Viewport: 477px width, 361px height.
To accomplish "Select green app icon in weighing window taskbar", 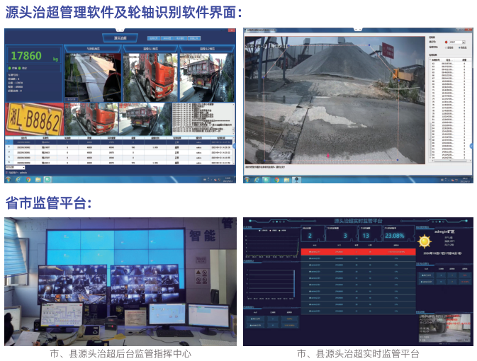I will [x=47, y=180].
